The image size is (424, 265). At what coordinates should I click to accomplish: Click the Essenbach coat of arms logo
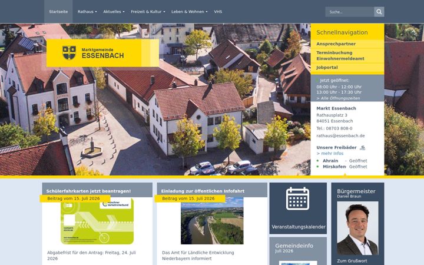coord(69,53)
